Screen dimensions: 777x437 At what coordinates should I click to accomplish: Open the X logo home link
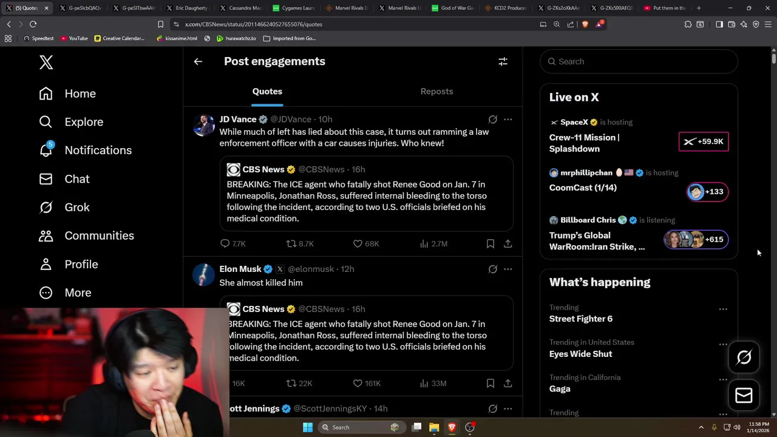point(46,62)
